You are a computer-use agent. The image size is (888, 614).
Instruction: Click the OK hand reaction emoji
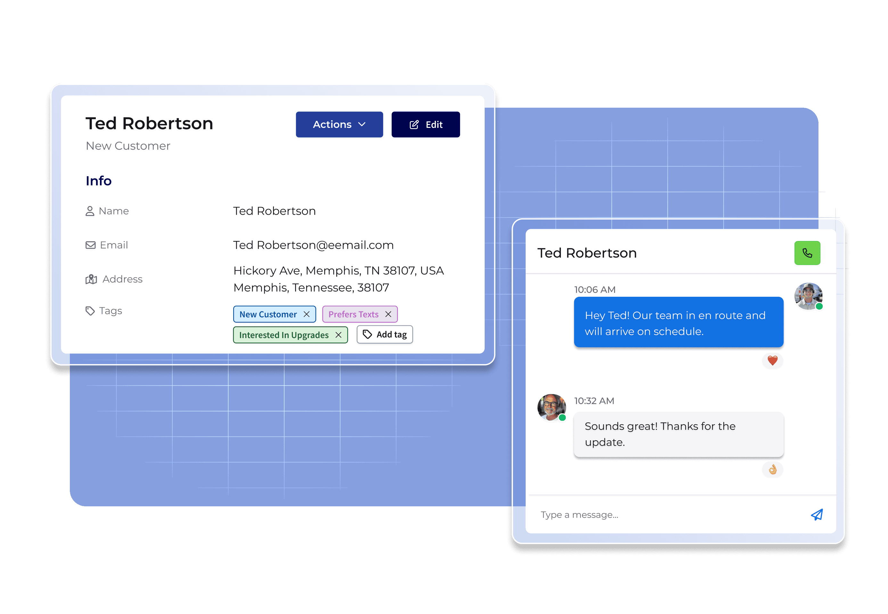[x=772, y=469]
